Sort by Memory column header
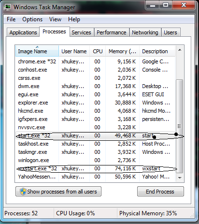 [x=122, y=51]
